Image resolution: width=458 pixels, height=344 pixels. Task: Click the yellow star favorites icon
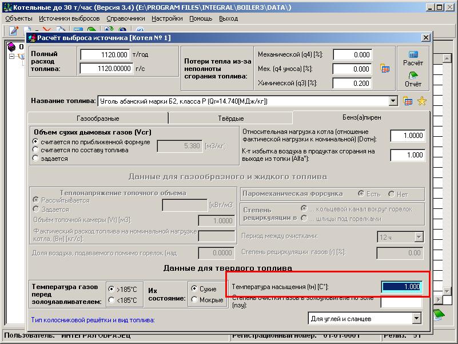tap(422, 101)
